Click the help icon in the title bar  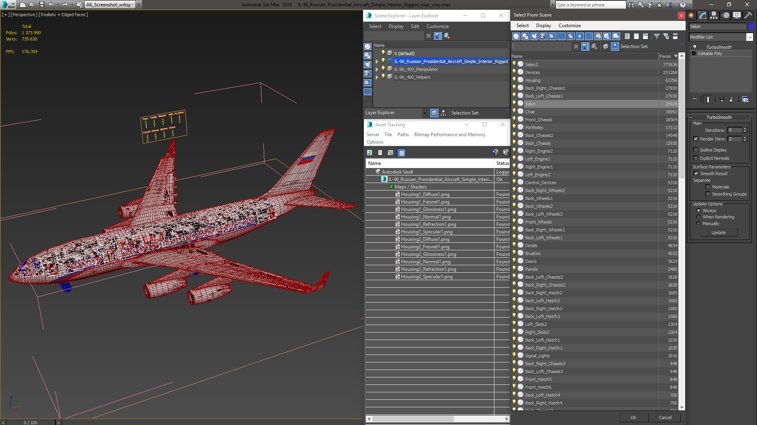[683, 5]
